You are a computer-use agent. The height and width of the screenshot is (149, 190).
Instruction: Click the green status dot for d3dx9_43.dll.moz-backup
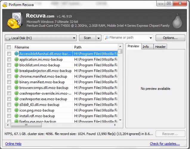[x=16, y=104]
